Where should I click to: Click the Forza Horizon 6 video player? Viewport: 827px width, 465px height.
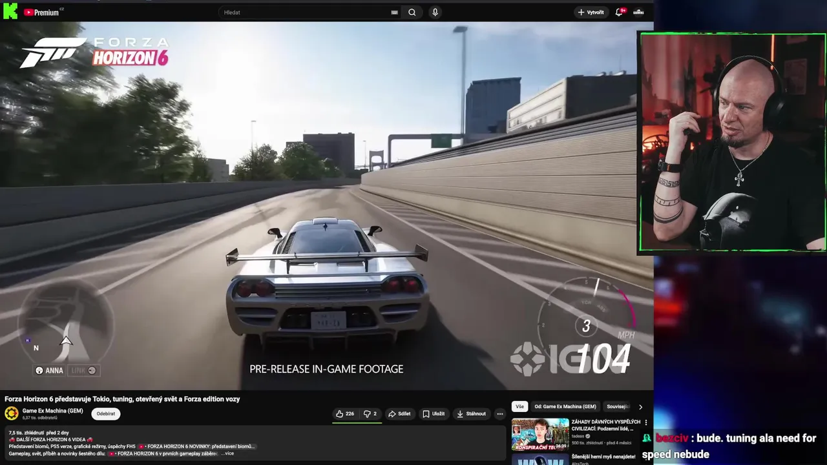(326, 205)
